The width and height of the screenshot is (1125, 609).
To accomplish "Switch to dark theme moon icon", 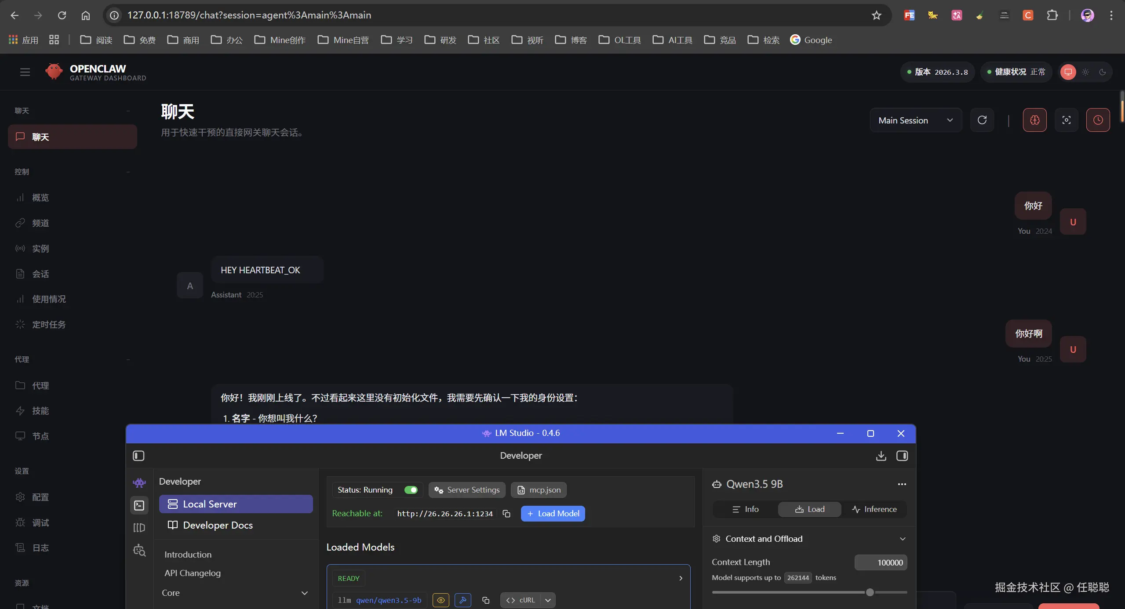I will 1102,72.
